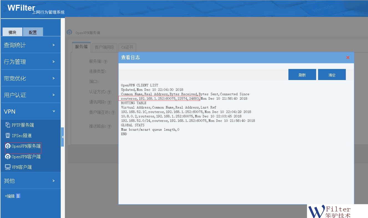
Task: Click the PPTP服务端 icon in sidebar
Action: pyautogui.click(x=8, y=125)
